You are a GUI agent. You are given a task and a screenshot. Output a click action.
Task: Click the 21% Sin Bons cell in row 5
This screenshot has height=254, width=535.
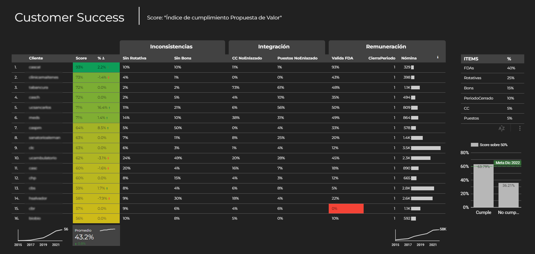(x=177, y=108)
